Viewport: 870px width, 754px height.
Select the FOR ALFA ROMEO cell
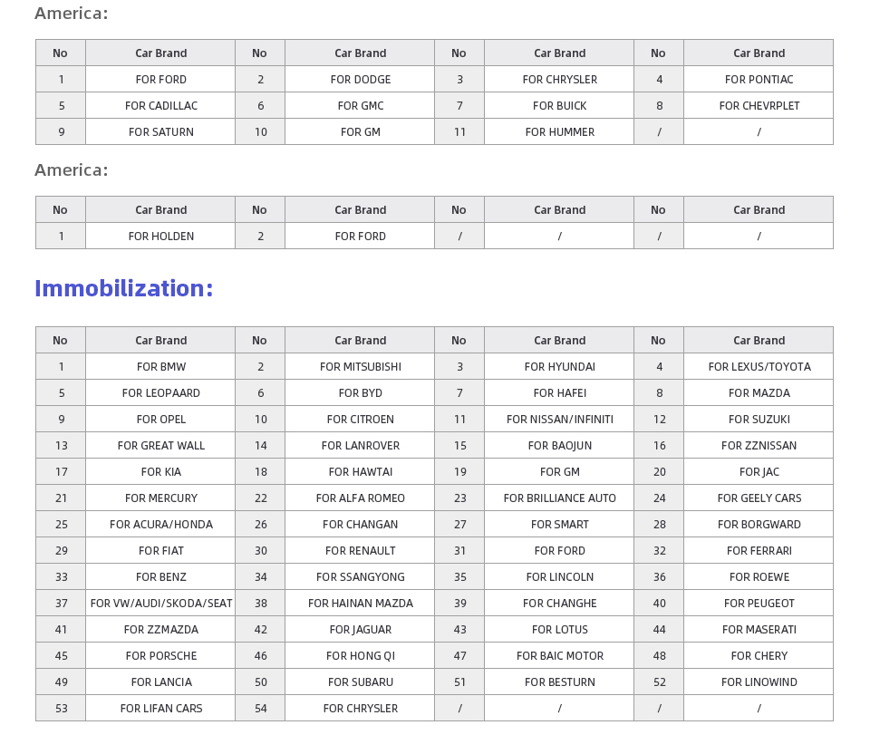tap(360, 498)
